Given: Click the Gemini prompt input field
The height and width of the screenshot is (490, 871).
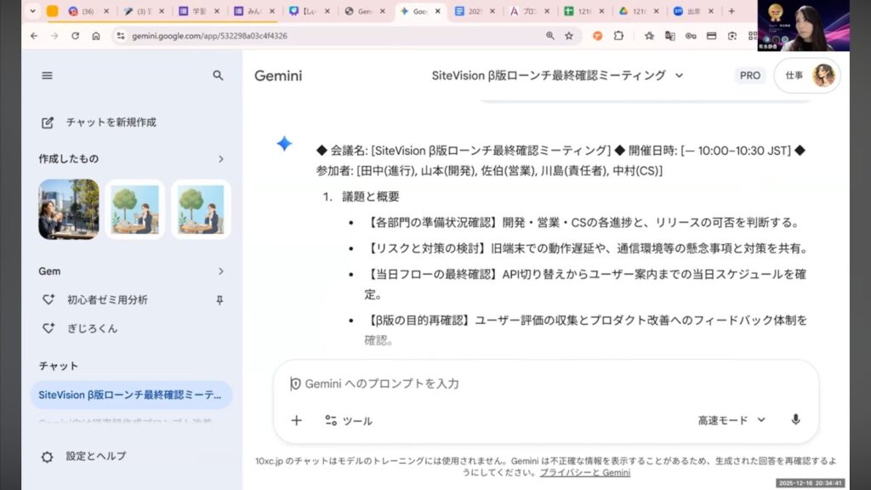Looking at the screenshot, I should pyautogui.click(x=544, y=384).
